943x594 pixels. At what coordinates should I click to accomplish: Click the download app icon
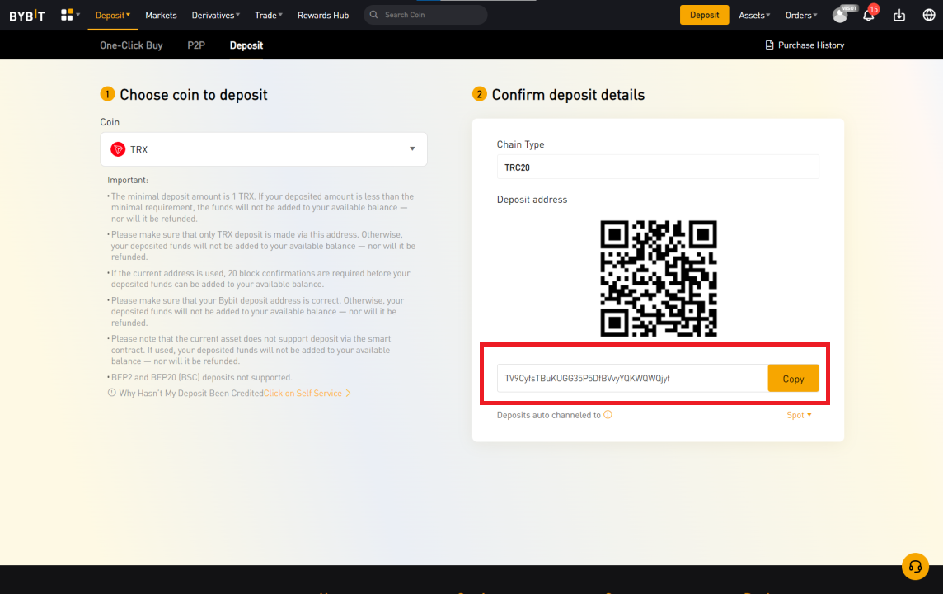click(x=899, y=15)
